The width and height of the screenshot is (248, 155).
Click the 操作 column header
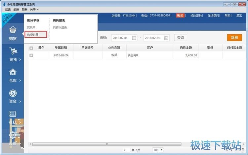click(41, 47)
